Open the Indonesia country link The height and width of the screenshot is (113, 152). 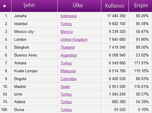[x=68, y=16]
